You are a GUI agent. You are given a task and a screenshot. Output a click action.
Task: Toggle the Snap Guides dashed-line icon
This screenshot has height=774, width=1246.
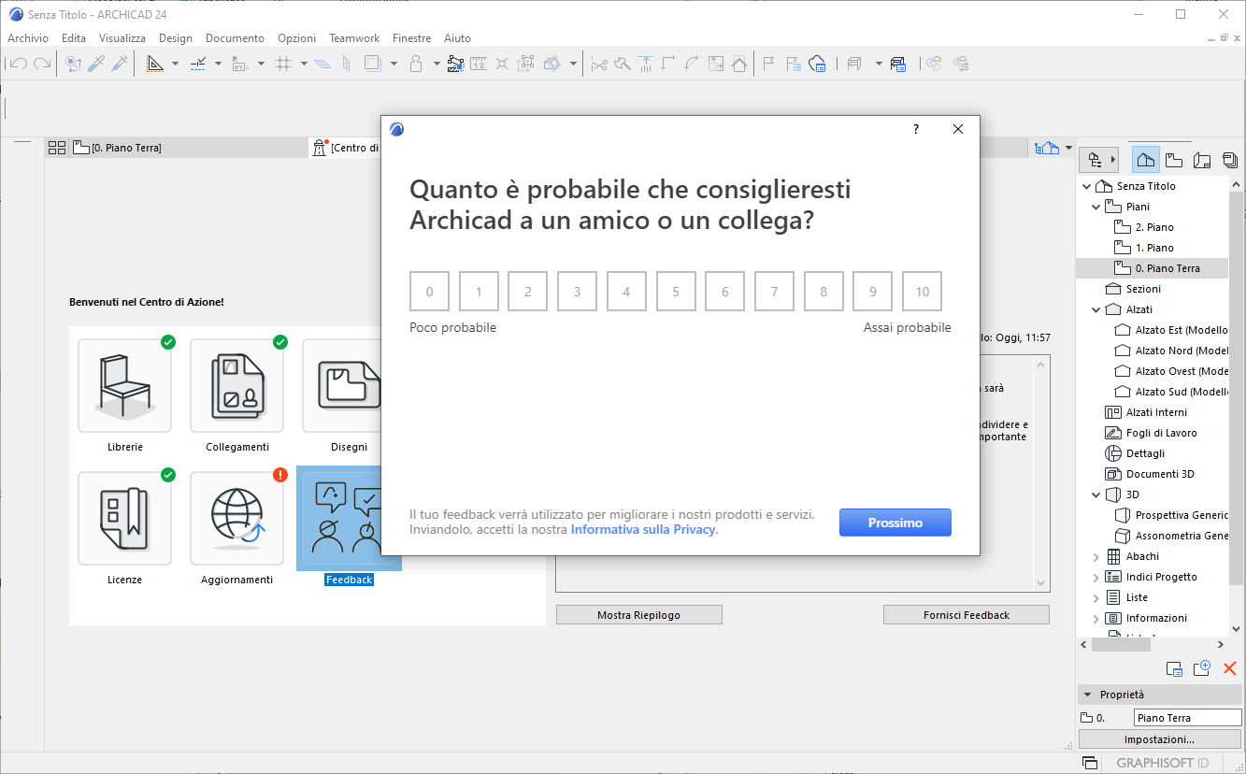pyautogui.click(x=198, y=64)
